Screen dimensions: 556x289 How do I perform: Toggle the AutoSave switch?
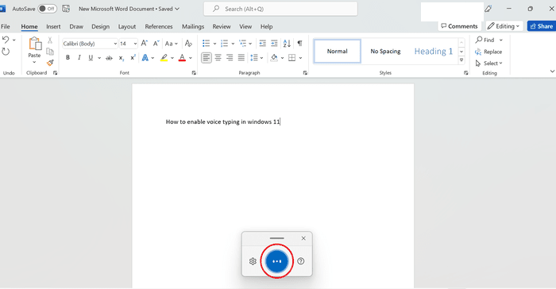(x=47, y=9)
